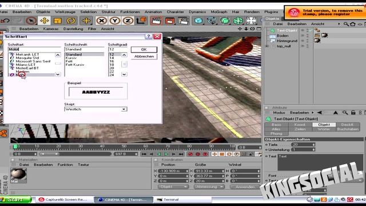Click the timeline green frame marker

15,146
